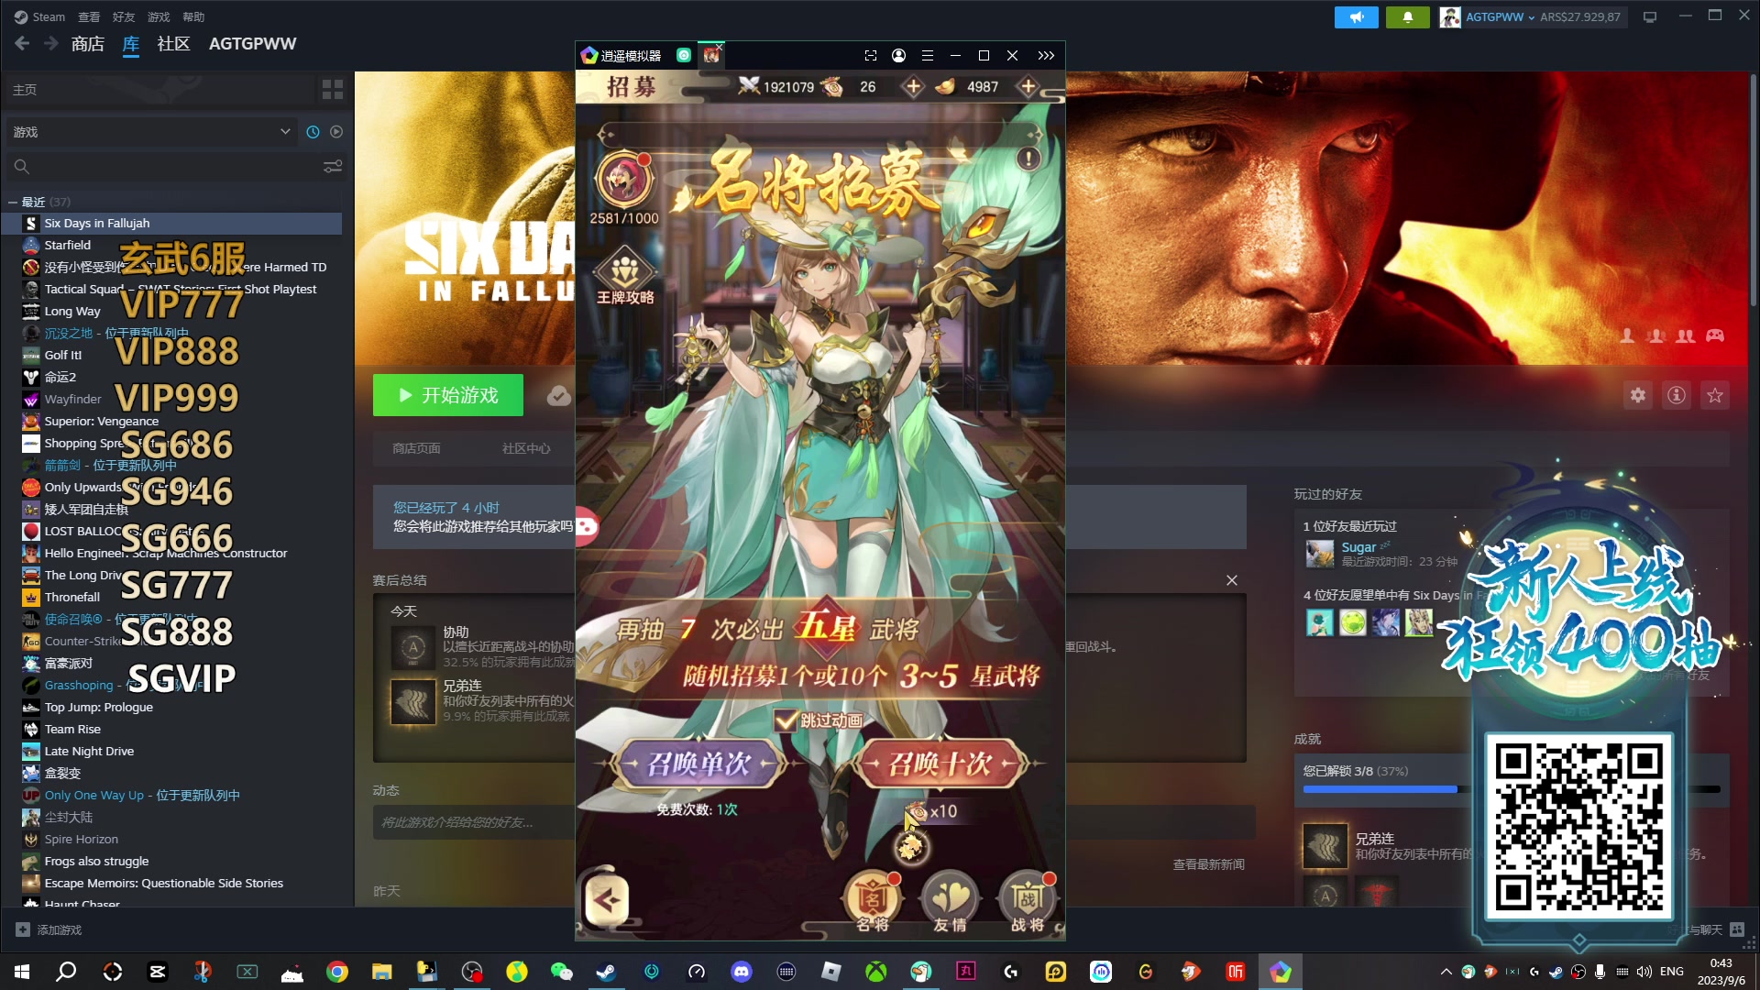Open Google Chrome from taskbar
The width and height of the screenshot is (1760, 990).
pos(337,972)
